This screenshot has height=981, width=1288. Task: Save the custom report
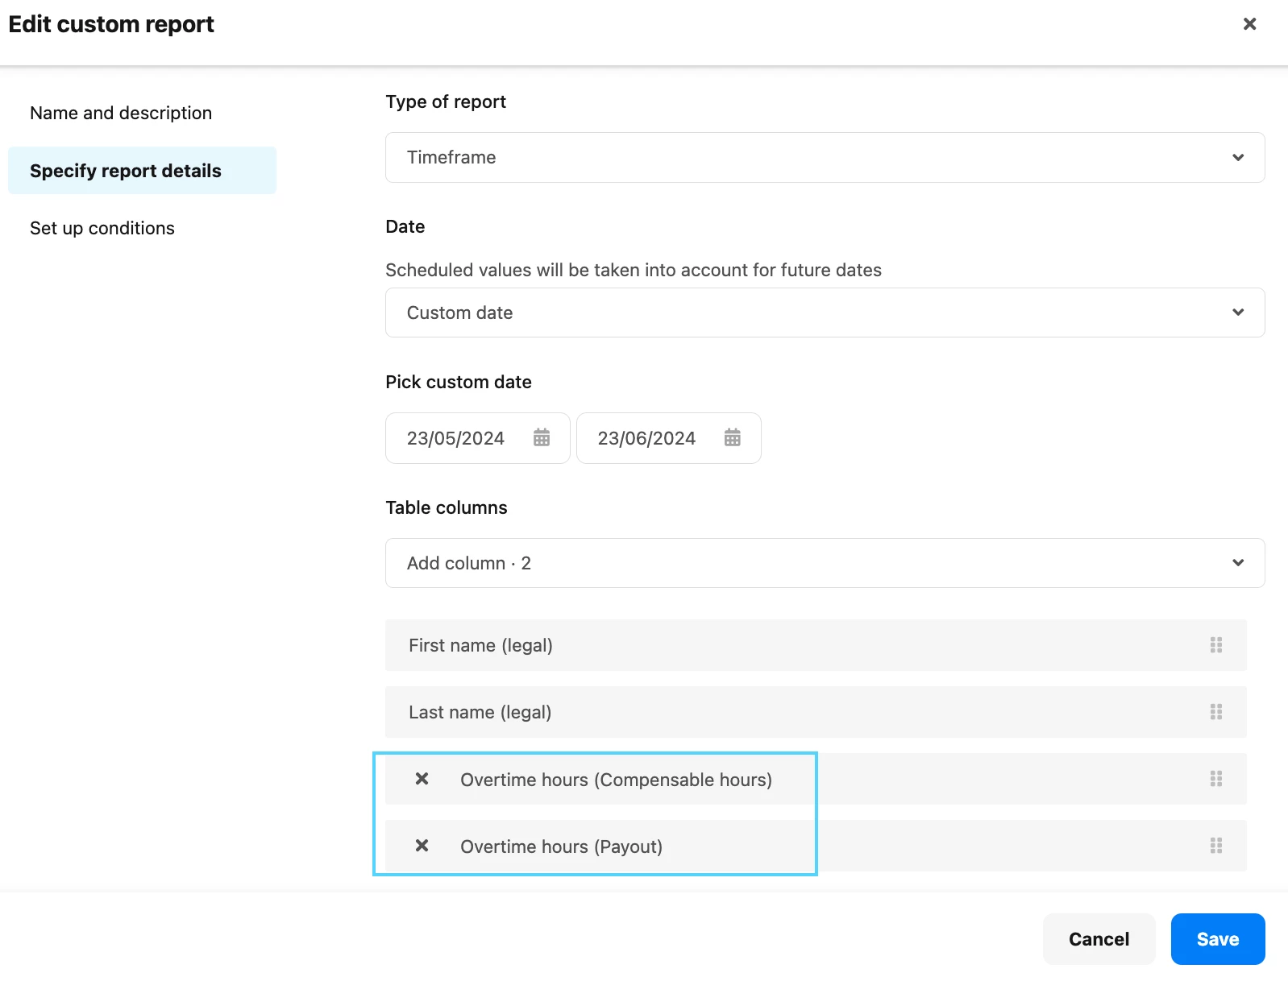(x=1218, y=939)
